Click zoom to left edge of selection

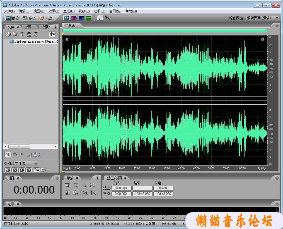[x=67, y=193]
